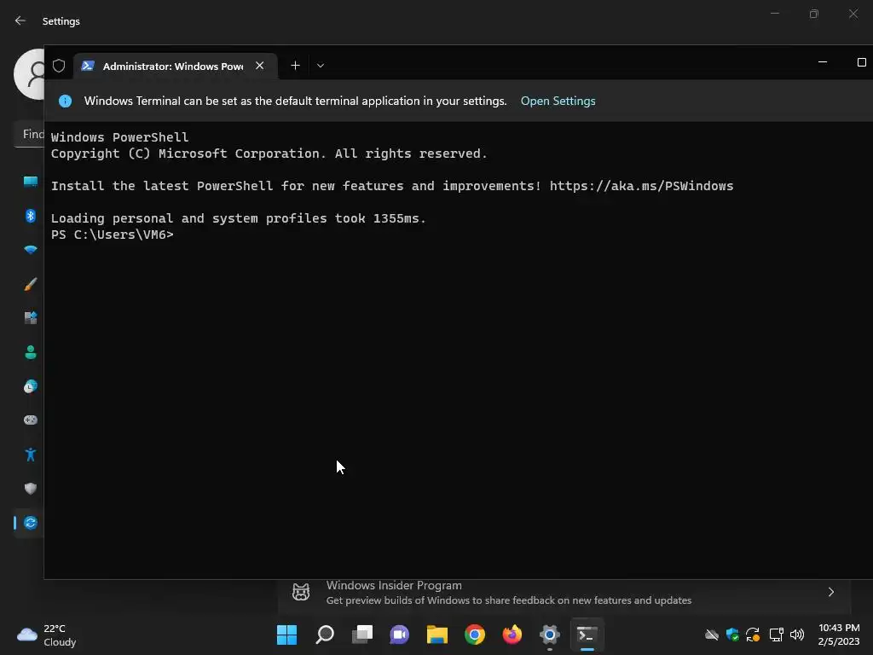Screen dimensions: 873x655
Task: Switch to Settings app on taskbar
Action: click(x=550, y=635)
